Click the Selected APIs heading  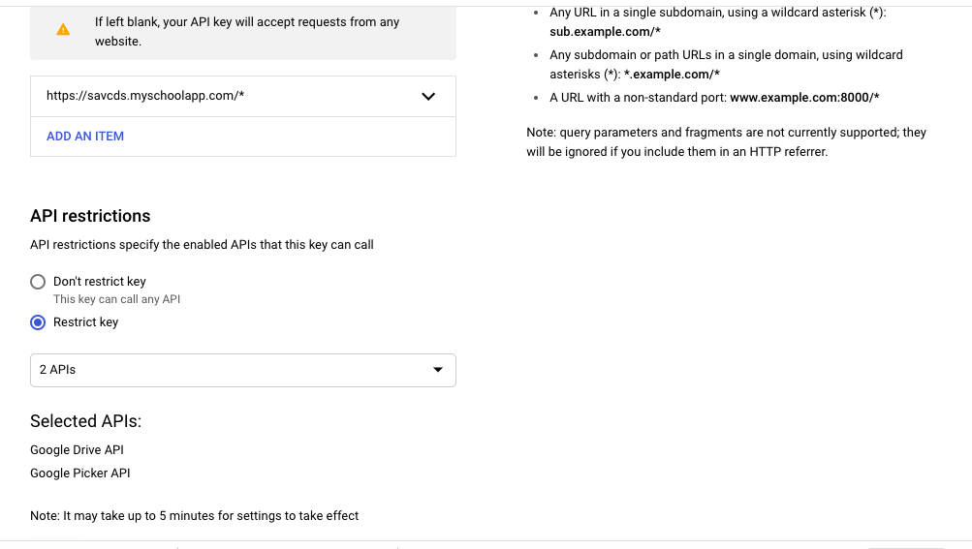[x=85, y=421]
